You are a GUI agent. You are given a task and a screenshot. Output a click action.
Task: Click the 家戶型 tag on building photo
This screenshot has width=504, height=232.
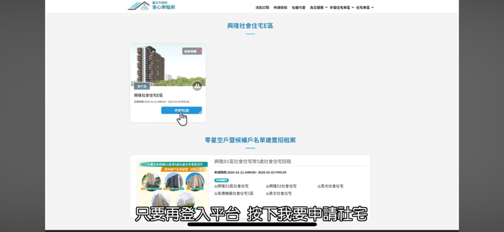click(142, 87)
